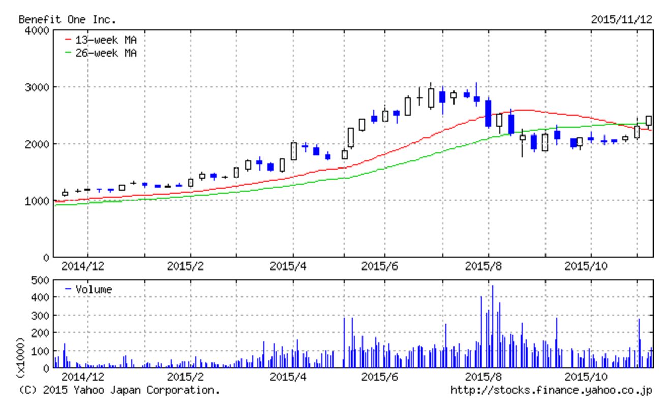Select the "Volume" legend label

tap(94, 289)
